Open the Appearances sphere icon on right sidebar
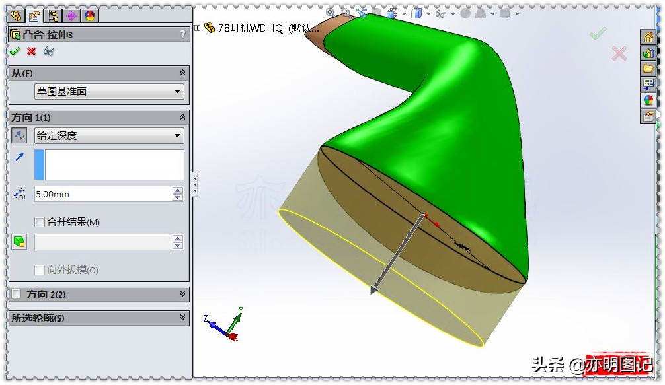Image resolution: width=665 pixels, height=385 pixels. (x=648, y=100)
